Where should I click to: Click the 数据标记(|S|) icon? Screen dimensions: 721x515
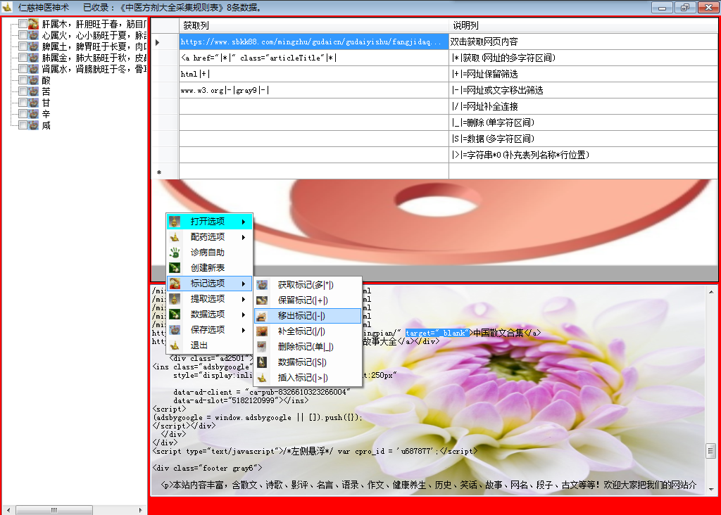tap(262, 362)
